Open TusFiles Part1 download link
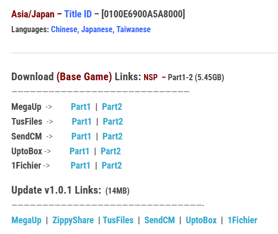 (x=82, y=122)
